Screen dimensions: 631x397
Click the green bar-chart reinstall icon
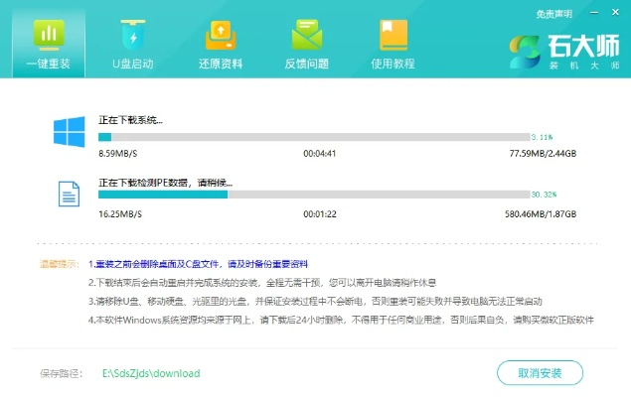click(x=49, y=35)
